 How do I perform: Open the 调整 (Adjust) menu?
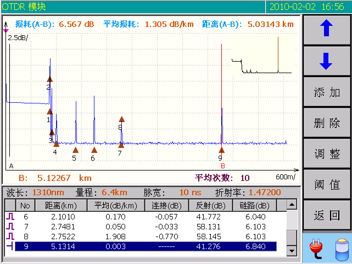click(x=327, y=154)
